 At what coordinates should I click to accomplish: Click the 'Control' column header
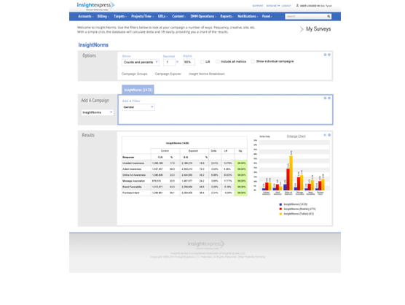pos(165,151)
